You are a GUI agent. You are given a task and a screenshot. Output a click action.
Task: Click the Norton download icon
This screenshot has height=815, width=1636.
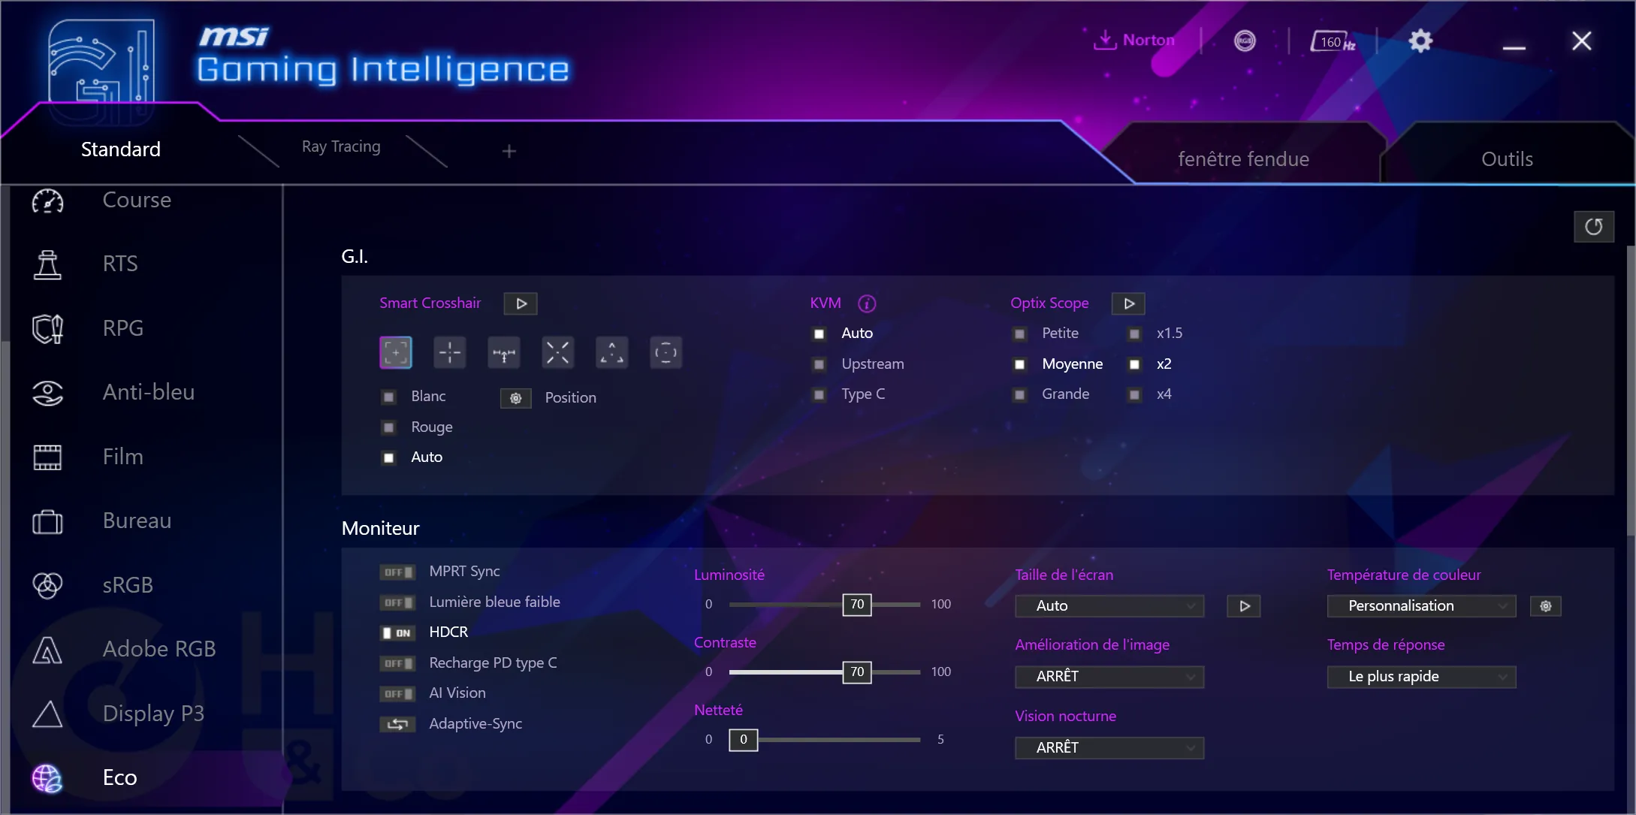click(1104, 40)
